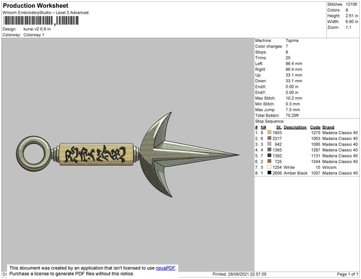Image resolution: width=361 pixels, height=279 pixels.
Task: Click the 'Stop Sequence:' heading
Action: point(270,121)
